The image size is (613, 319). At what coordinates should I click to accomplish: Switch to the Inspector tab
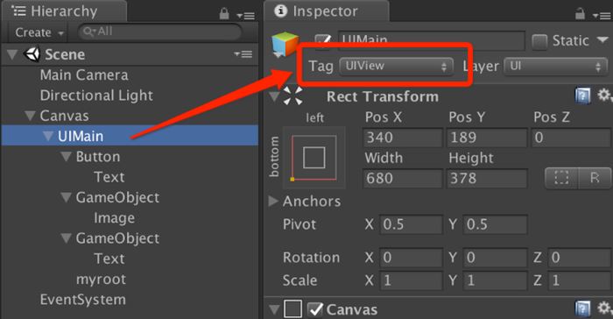326,11
